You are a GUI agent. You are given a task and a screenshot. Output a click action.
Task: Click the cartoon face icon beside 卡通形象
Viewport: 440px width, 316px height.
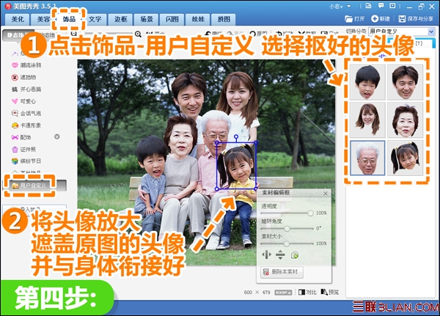[x=15, y=125]
